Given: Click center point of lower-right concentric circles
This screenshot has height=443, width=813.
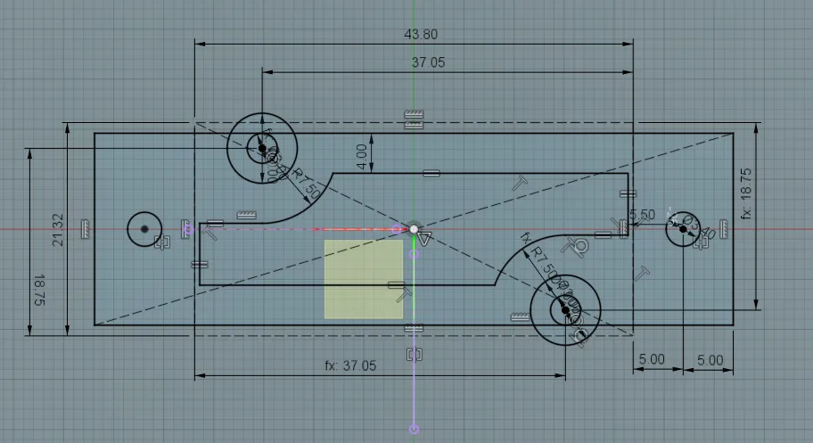Looking at the screenshot, I should pos(565,310).
